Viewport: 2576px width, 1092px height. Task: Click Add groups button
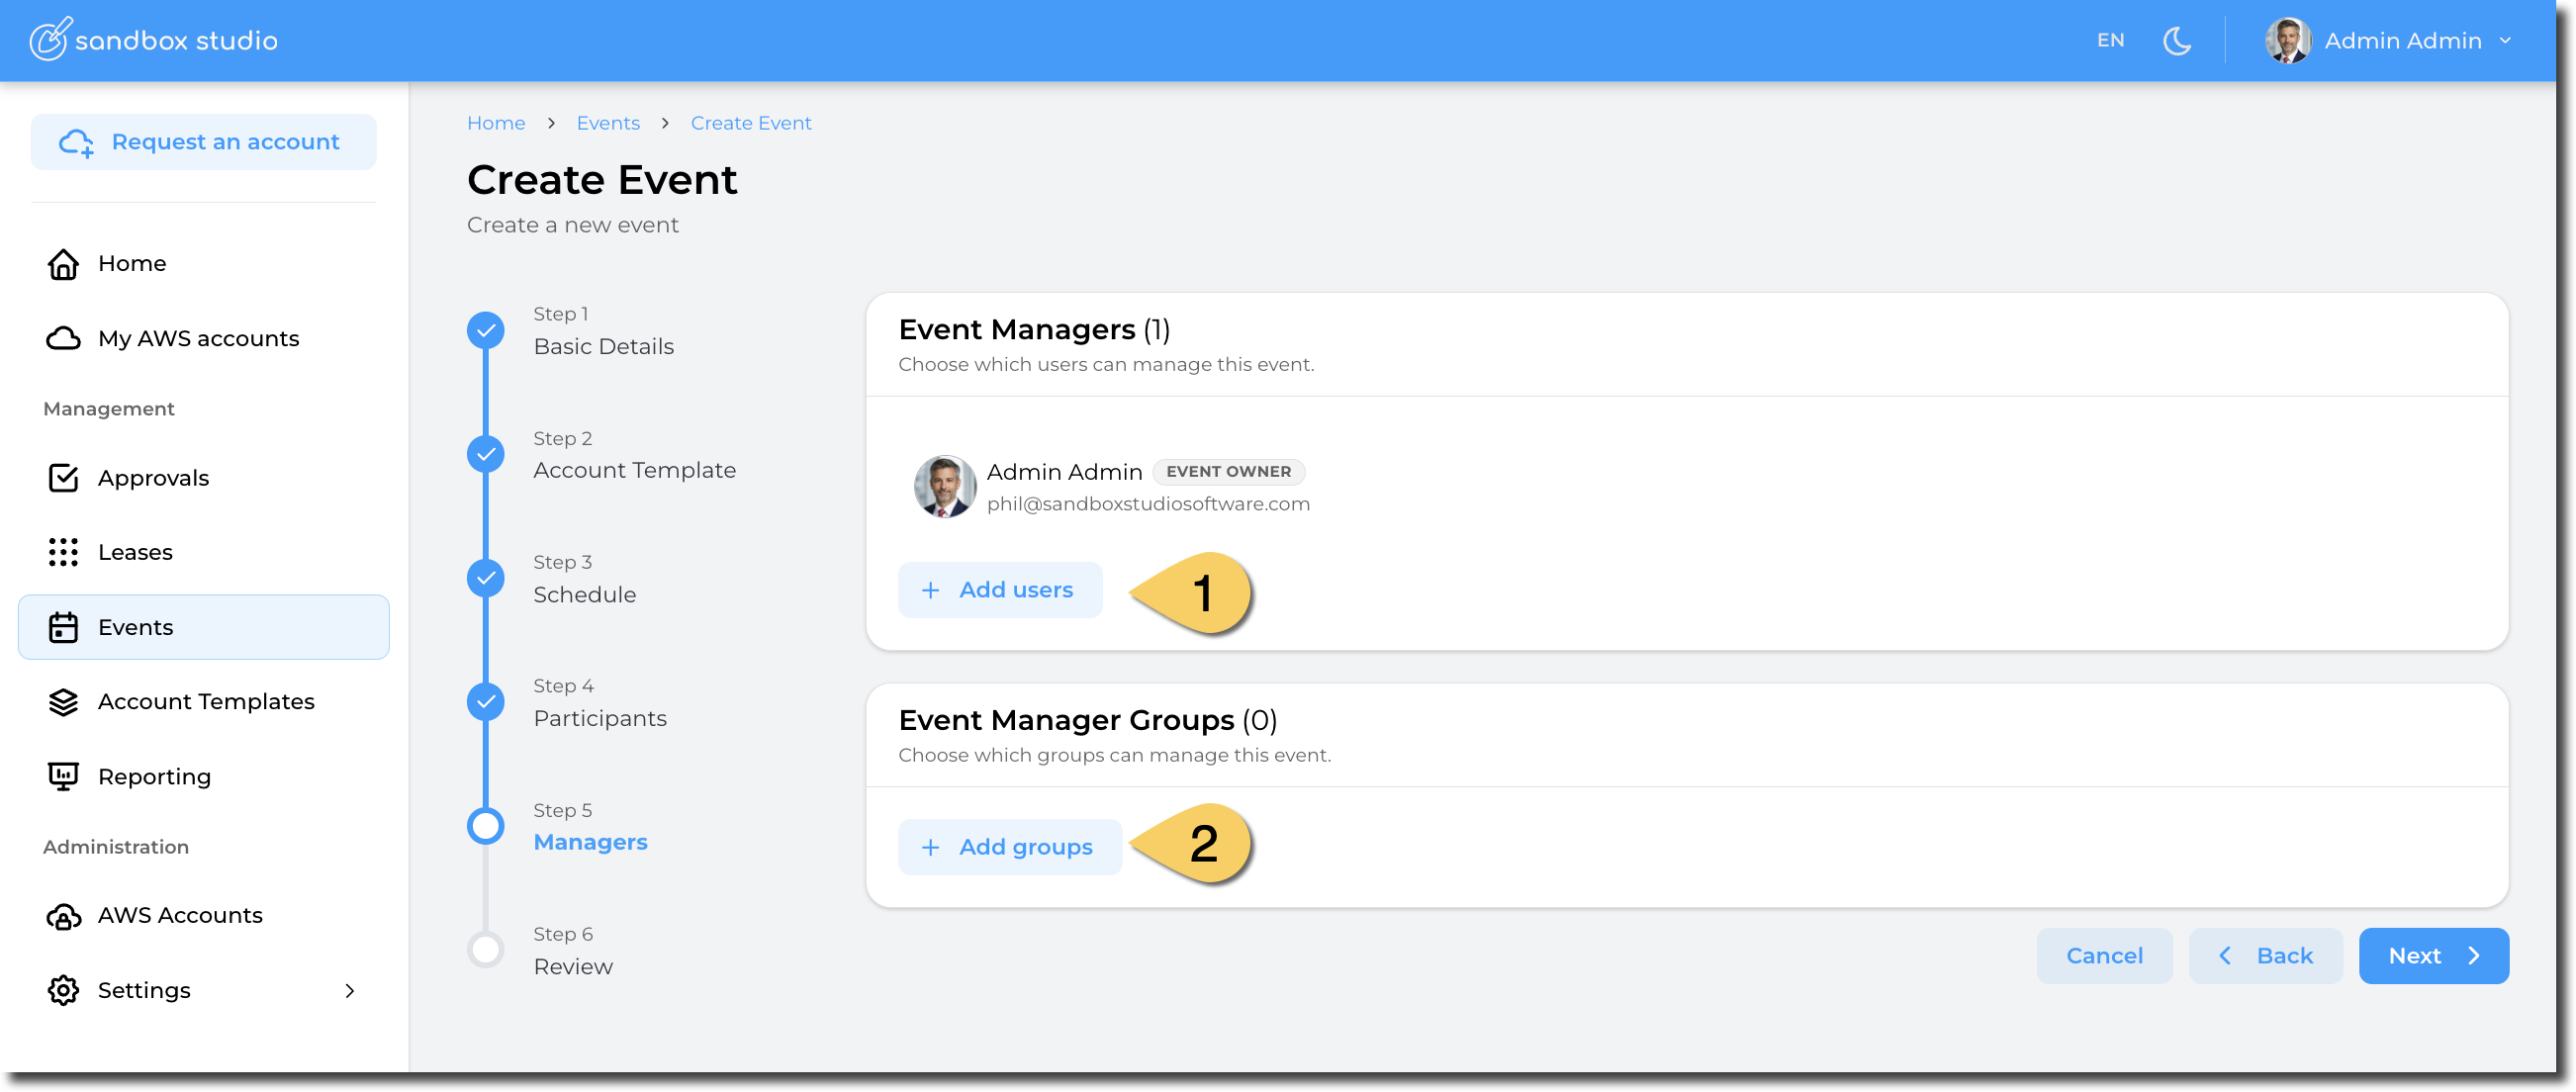click(x=1009, y=847)
